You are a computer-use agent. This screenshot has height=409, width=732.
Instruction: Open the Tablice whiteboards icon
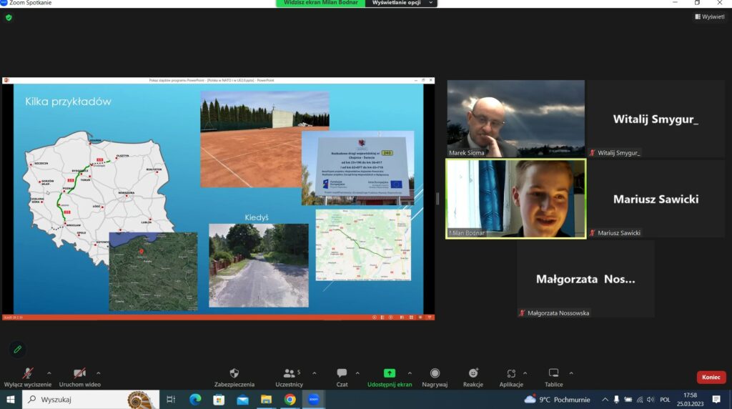click(x=553, y=374)
